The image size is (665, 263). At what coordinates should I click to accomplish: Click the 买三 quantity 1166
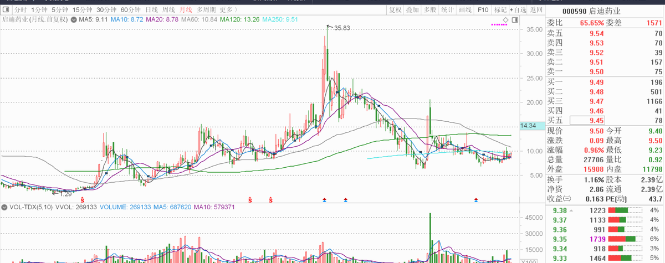[x=654, y=101]
